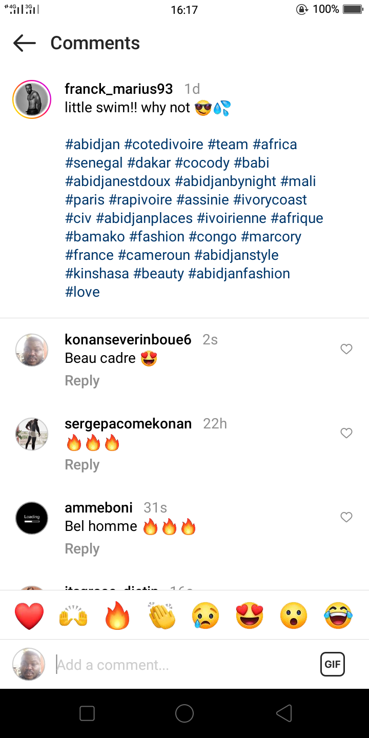Tap the raised hands quick emoji
The height and width of the screenshot is (738, 369).
(73, 616)
